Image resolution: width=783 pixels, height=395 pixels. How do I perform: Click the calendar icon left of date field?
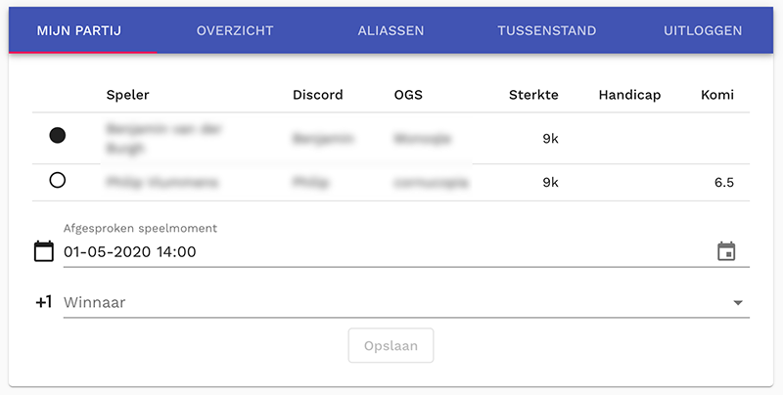(43, 251)
